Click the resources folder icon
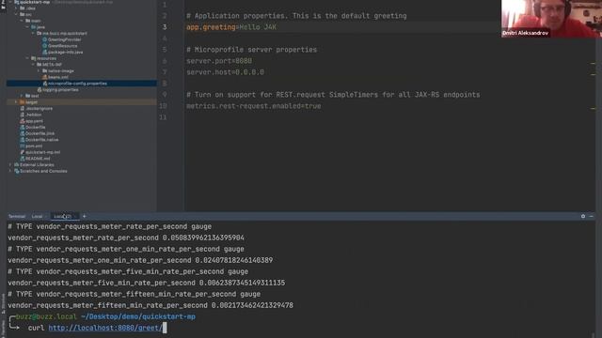Screen dimensions: 602x338 [x=34, y=58]
